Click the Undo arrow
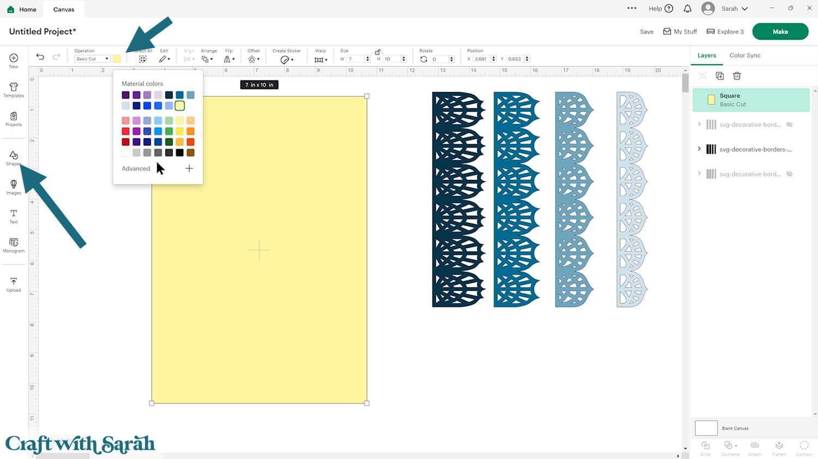This screenshot has height=459, width=818. click(40, 57)
